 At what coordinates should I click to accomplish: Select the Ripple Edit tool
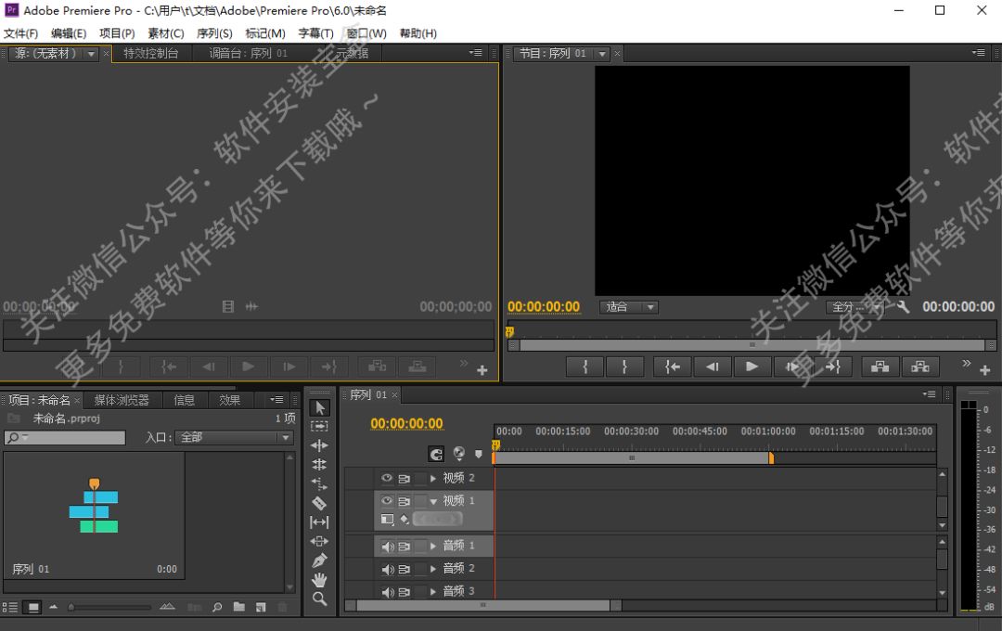tap(319, 445)
